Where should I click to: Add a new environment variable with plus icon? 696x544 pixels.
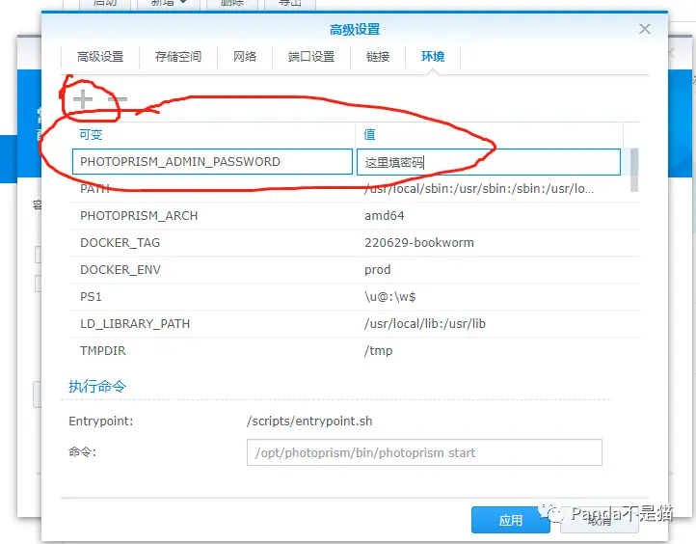pos(83,99)
